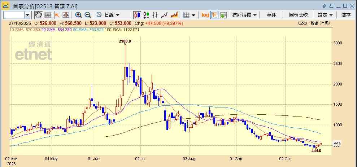The width and height of the screenshot is (357, 167).
Task: Click the 444.6 low price marker
Action: 316,151
